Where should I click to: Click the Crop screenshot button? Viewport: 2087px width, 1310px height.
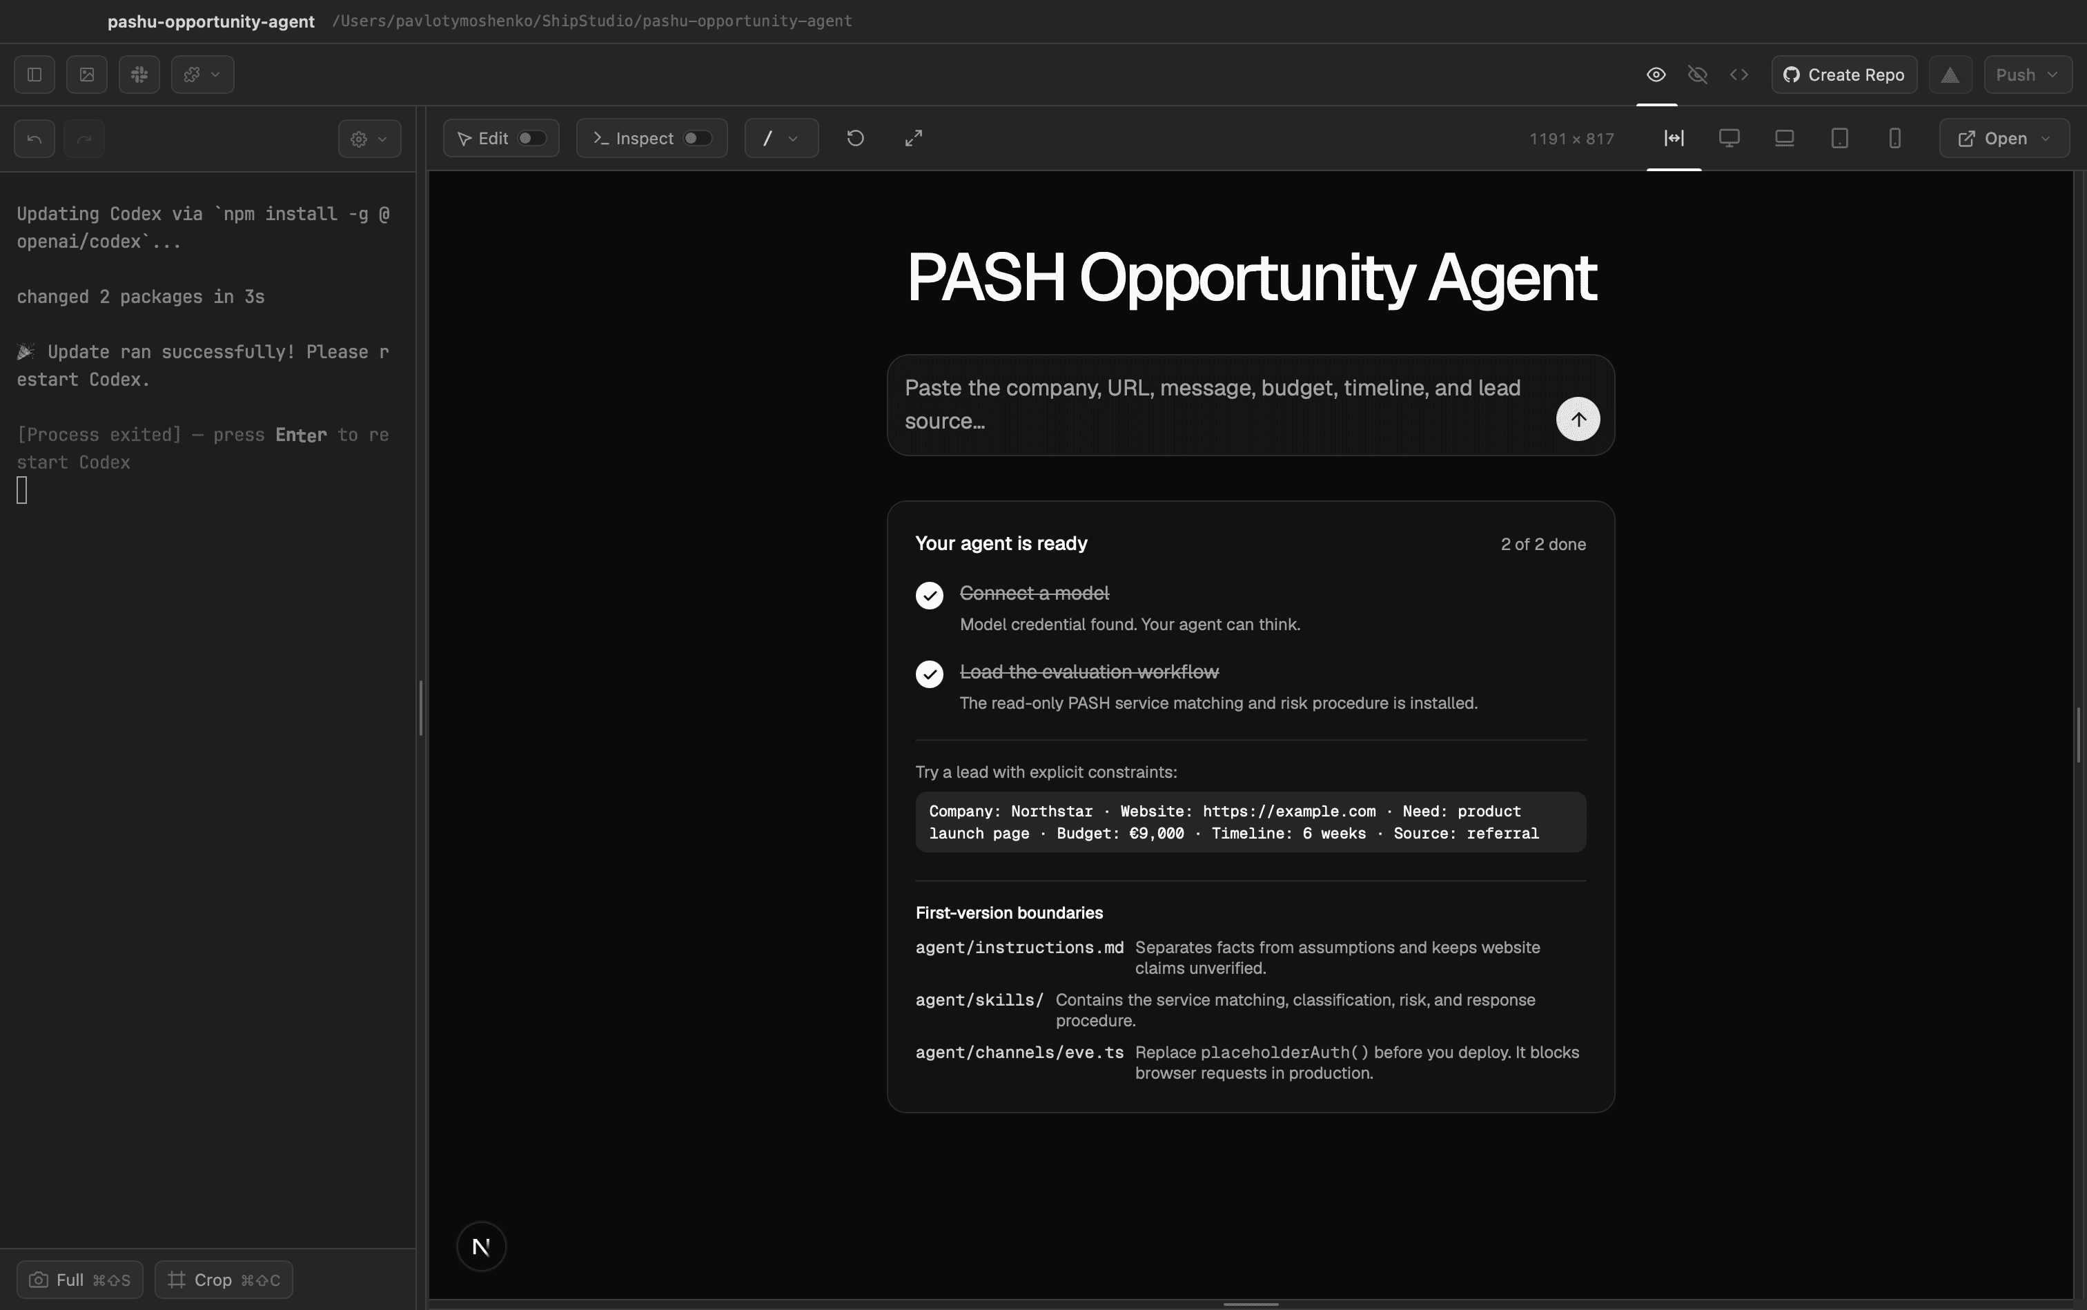pyautogui.click(x=224, y=1280)
